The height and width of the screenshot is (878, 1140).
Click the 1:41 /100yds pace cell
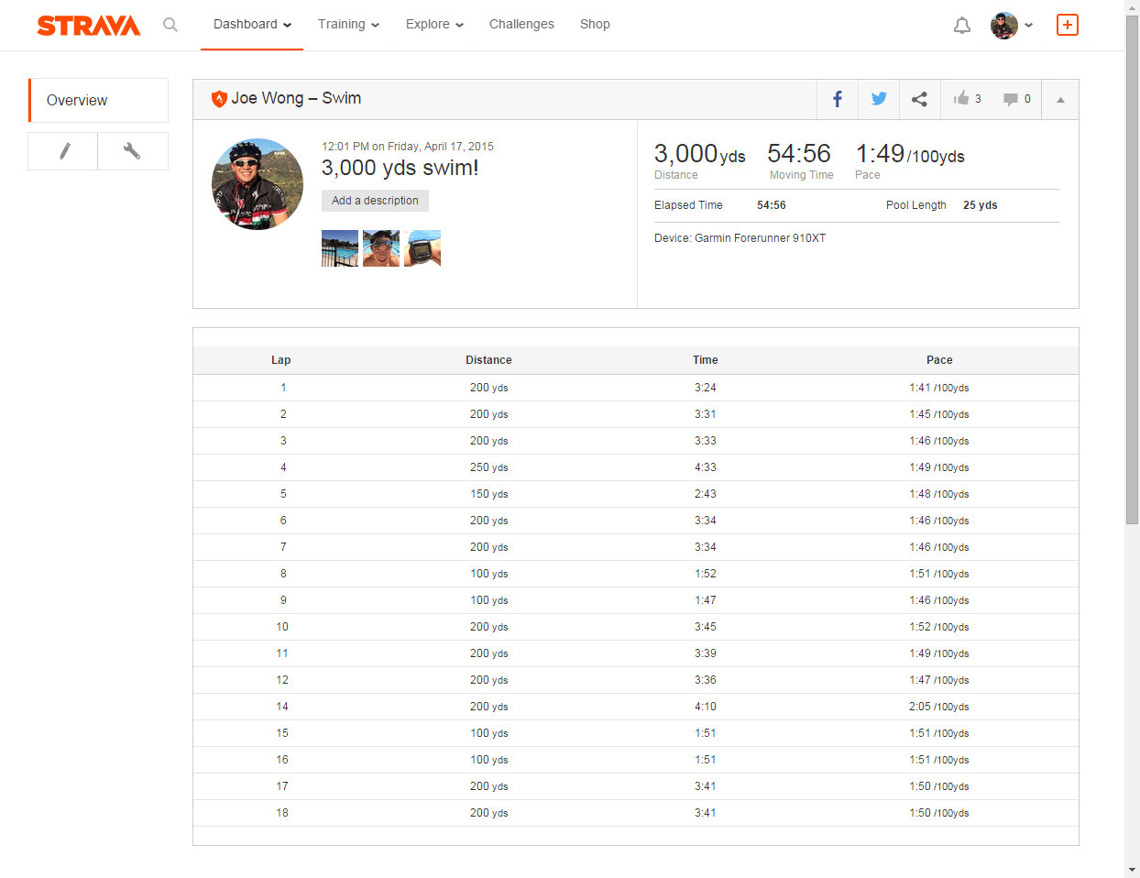(939, 388)
